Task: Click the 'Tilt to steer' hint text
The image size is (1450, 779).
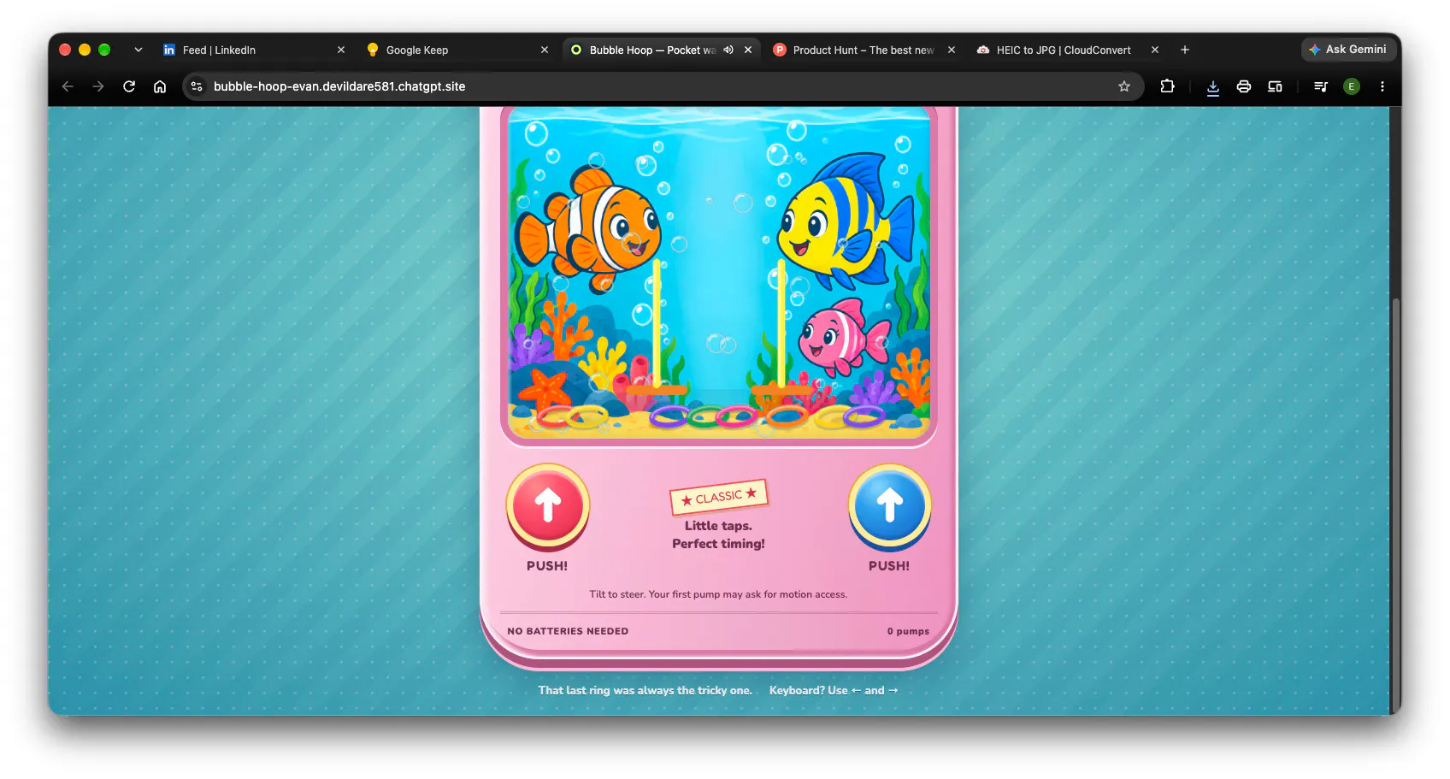Action: [x=718, y=594]
